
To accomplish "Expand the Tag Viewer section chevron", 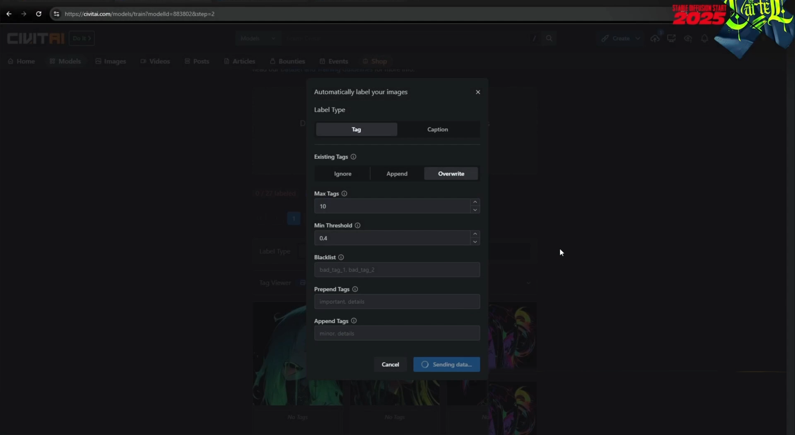I will (x=528, y=283).
